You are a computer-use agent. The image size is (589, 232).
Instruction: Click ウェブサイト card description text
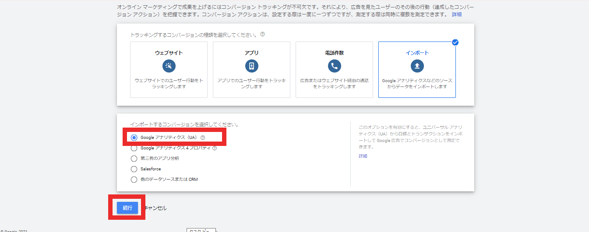click(x=169, y=83)
